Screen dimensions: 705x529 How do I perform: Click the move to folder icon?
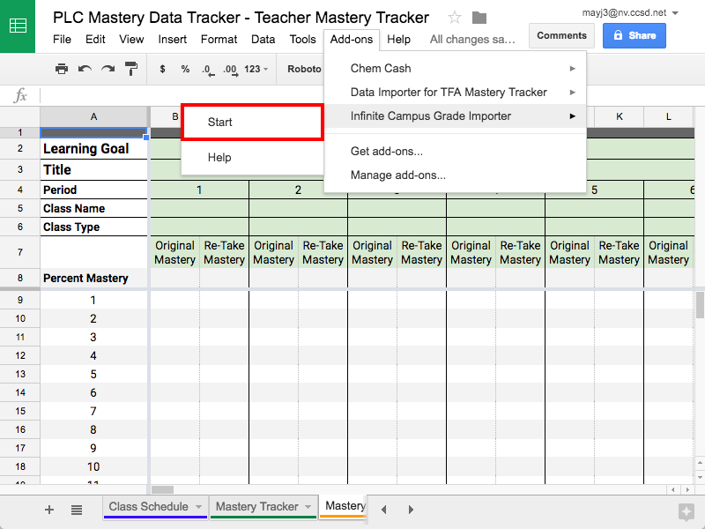(479, 18)
